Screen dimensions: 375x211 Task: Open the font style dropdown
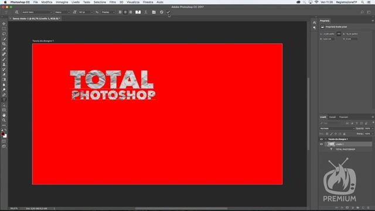(x=62, y=12)
